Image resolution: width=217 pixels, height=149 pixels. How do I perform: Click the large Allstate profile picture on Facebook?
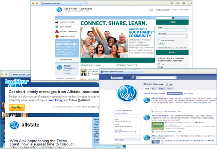pyautogui.click(x=127, y=94)
